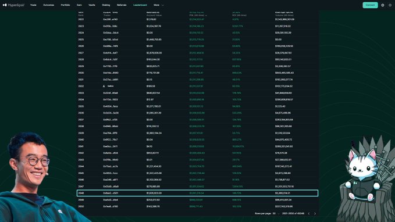Click rank number 2629
The width and height of the screenshot is (395, 222).
81,66
